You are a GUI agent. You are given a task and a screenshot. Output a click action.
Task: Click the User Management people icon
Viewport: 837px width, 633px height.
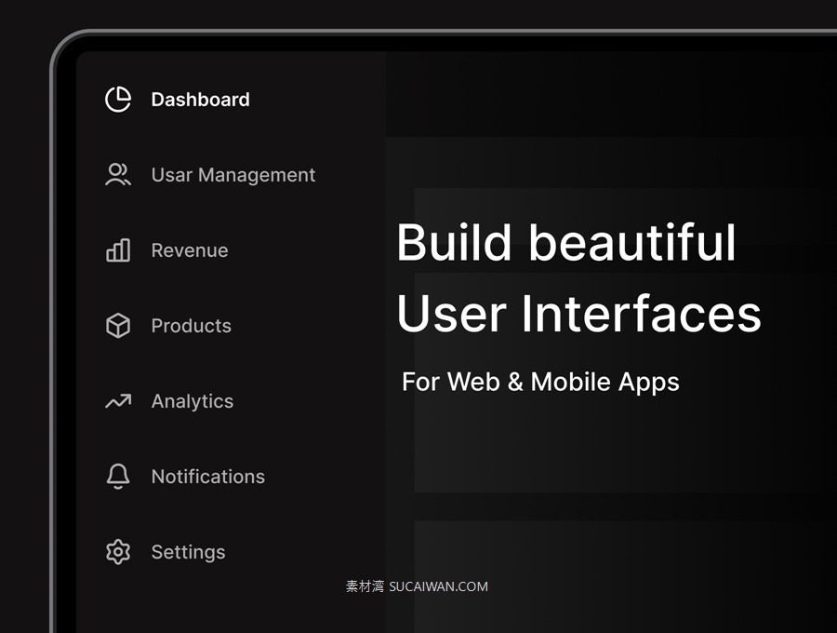click(118, 175)
